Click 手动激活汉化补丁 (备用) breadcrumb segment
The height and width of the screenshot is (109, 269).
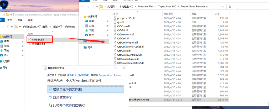click(x=35, y=27)
